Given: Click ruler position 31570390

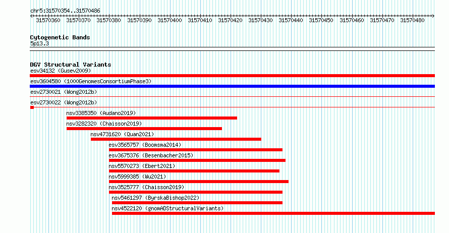Looking at the screenshot, I should coord(139,20).
